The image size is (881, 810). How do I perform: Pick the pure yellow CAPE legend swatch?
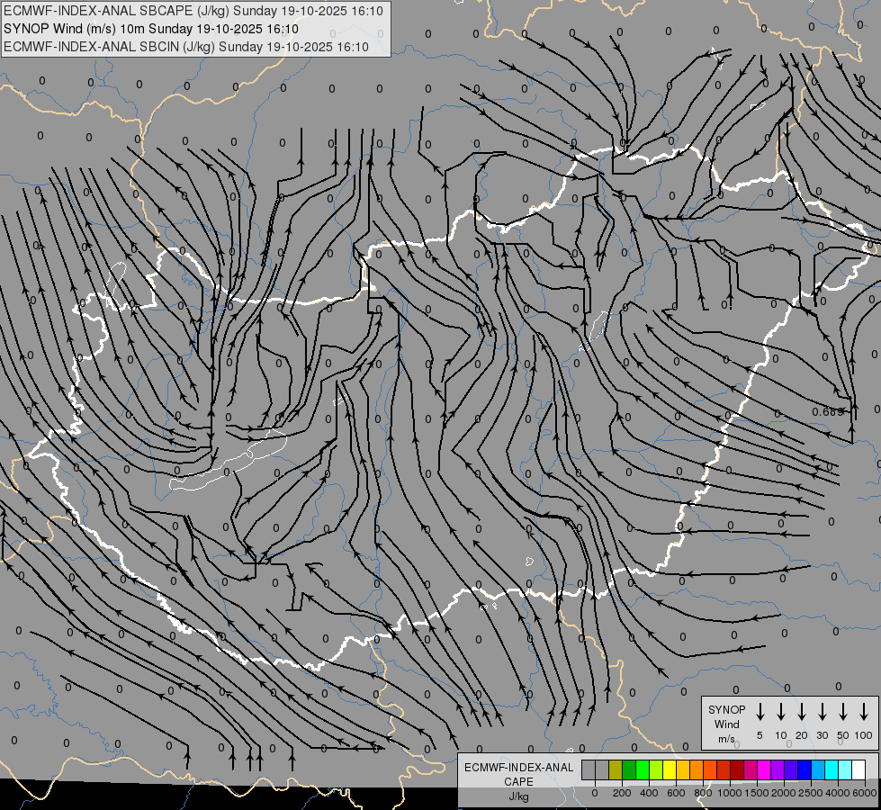tap(670, 769)
